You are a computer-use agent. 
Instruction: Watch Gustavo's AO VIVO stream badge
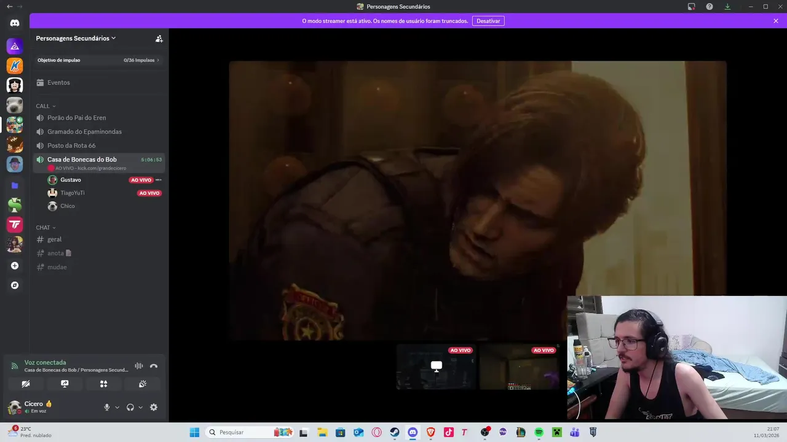pos(141,180)
